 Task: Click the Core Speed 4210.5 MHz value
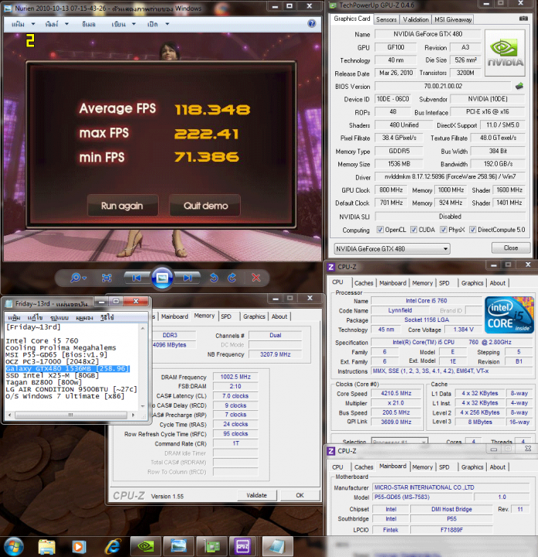[x=396, y=394]
